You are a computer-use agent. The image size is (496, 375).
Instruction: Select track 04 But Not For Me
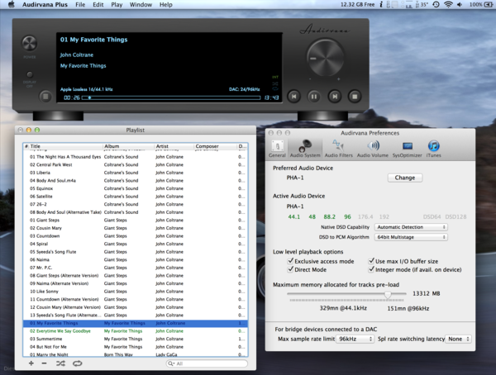(136, 347)
